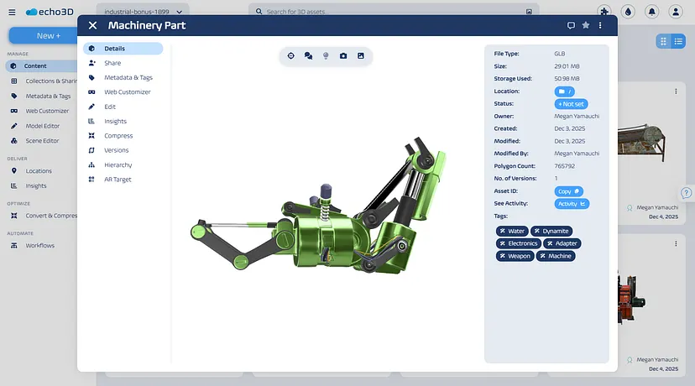Screen dimensions: 695x386
Task: Click the droplet icon in top bar
Action: [x=628, y=12]
